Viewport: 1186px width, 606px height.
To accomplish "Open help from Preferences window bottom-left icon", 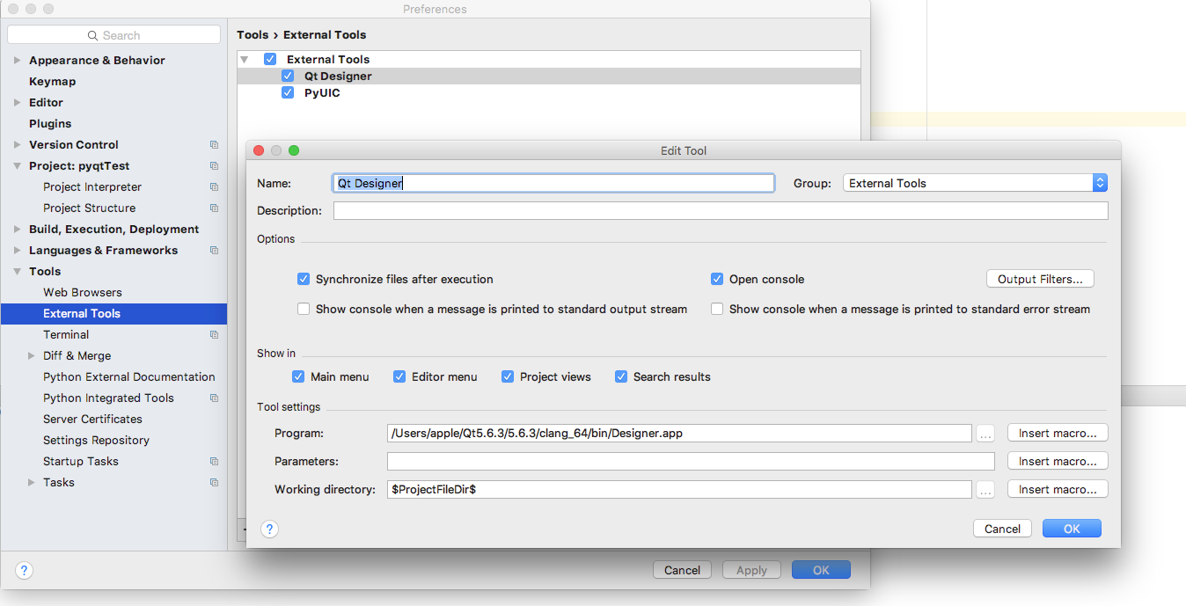I will point(24,570).
